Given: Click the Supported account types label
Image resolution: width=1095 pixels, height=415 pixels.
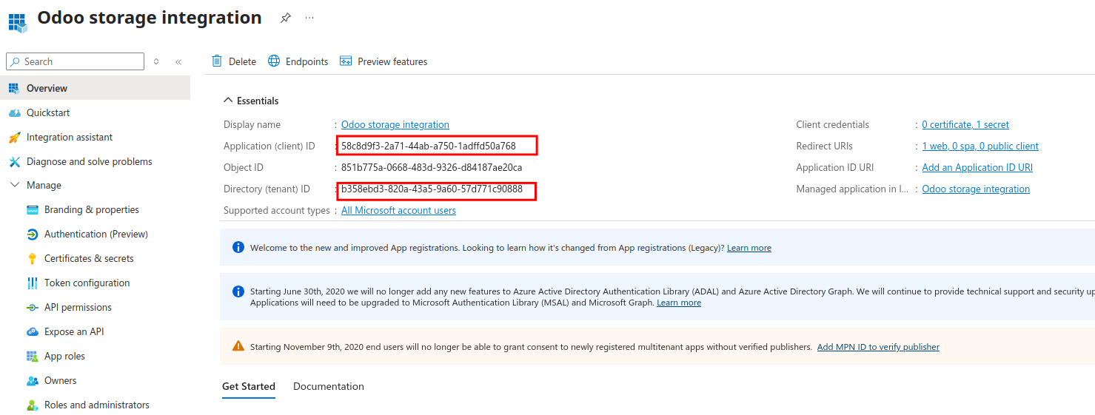Looking at the screenshot, I should 277,210.
